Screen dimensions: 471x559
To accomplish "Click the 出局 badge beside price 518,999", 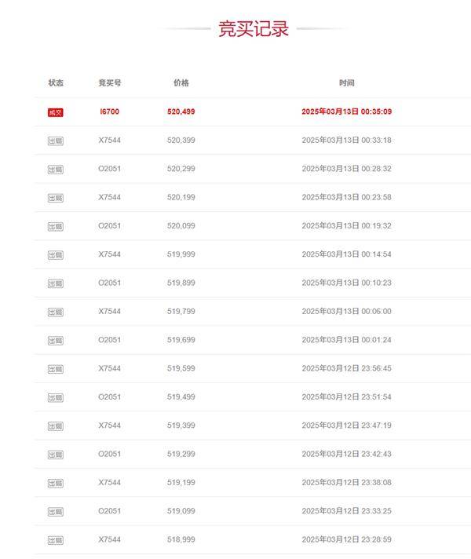I will [55, 540].
